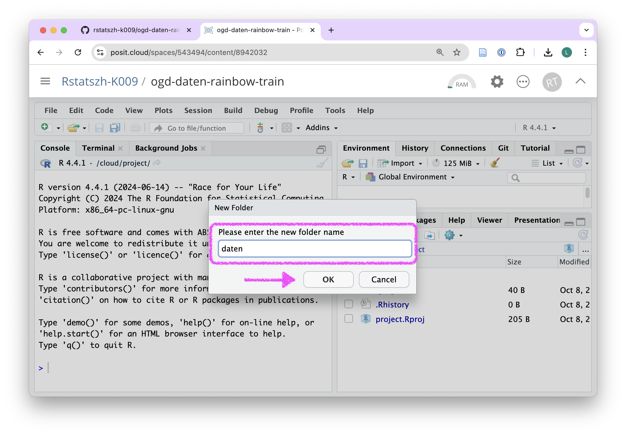Open the Tools menu
The width and height of the screenshot is (626, 435).
point(335,110)
